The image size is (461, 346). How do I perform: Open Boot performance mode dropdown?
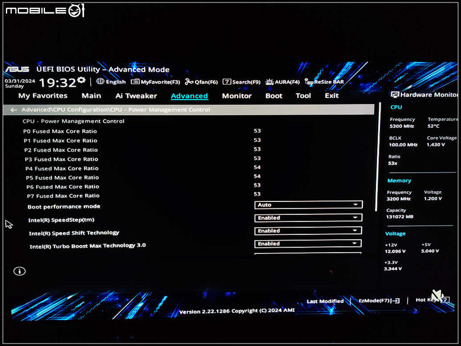click(309, 205)
